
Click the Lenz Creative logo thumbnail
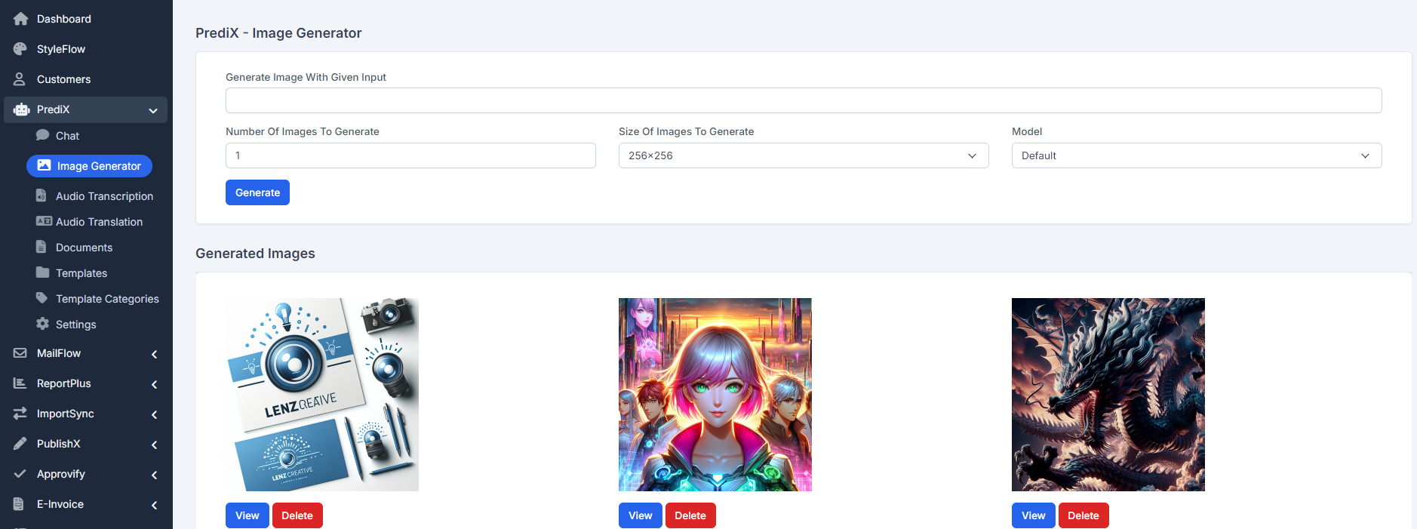click(x=322, y=395)
